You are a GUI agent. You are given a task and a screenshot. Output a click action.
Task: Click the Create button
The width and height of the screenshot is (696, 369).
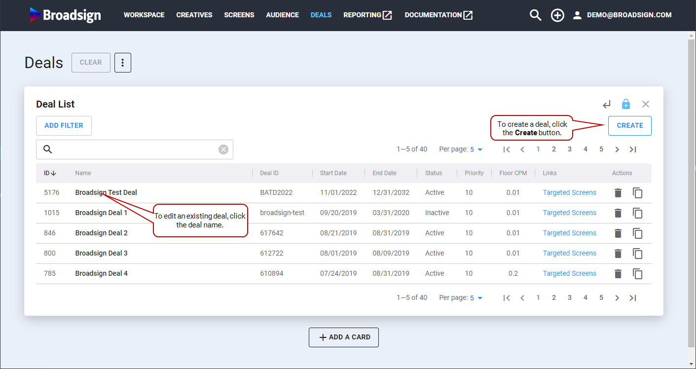630,126
